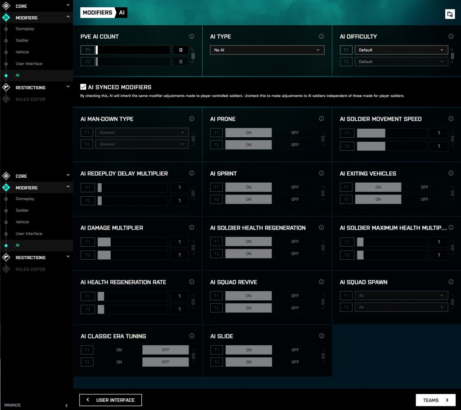Select the AI breadcrumb tab in header
461x410 pixels.
(x=122, y=13)
